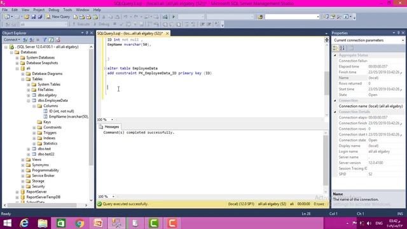This screenshot has width=407, height=229.
Task: Close the SQLQuery3.sql query tab
Action: click(x=167, y=34)
